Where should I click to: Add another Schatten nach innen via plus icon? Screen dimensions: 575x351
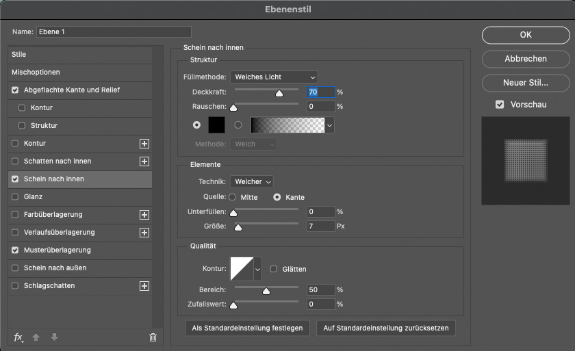click(x=144, y=161)
